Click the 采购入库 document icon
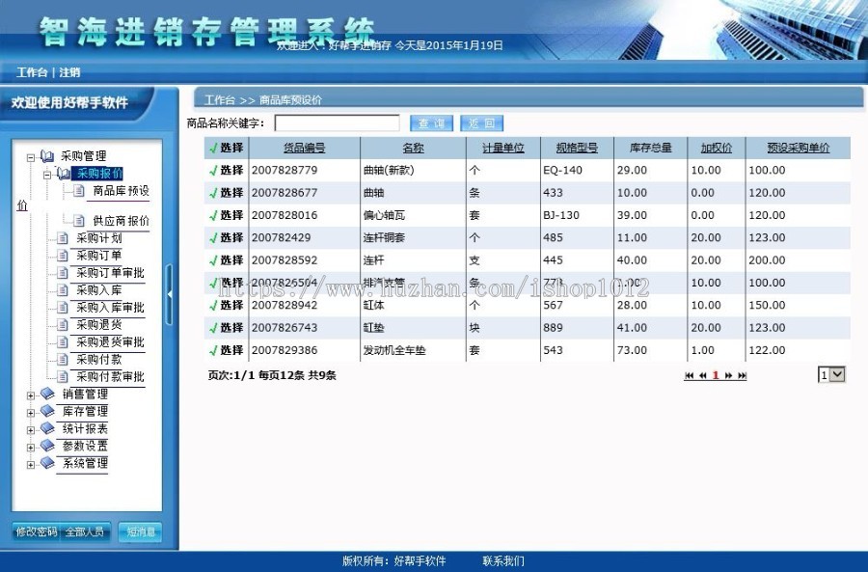This screenshot has width=868, height=572. click(x=63, y=290)
